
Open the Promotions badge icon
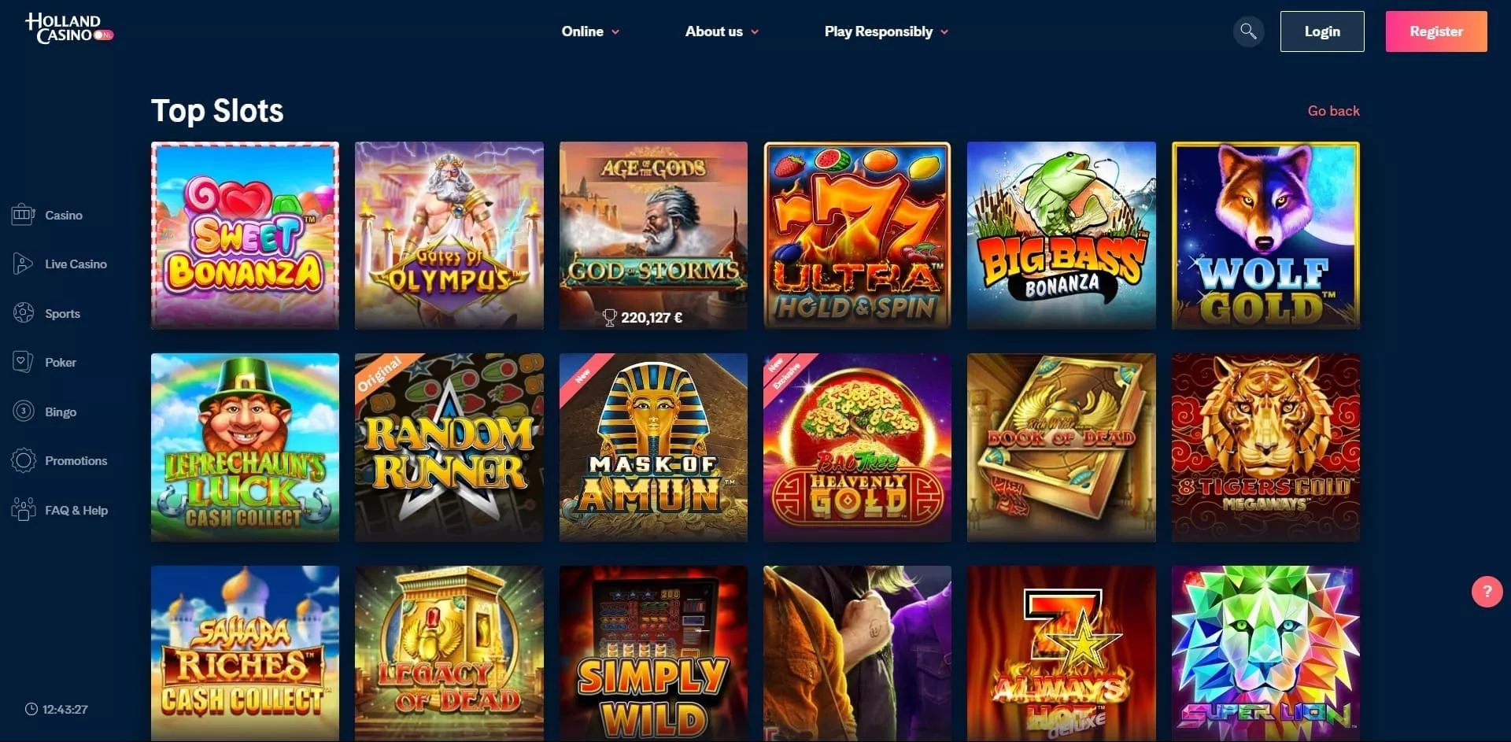tap(24, 460)
